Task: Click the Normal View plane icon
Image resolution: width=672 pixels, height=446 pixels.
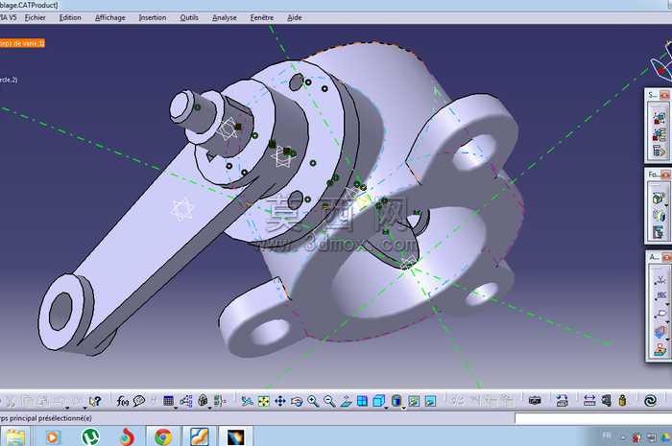Action: (x=346, y=401)
